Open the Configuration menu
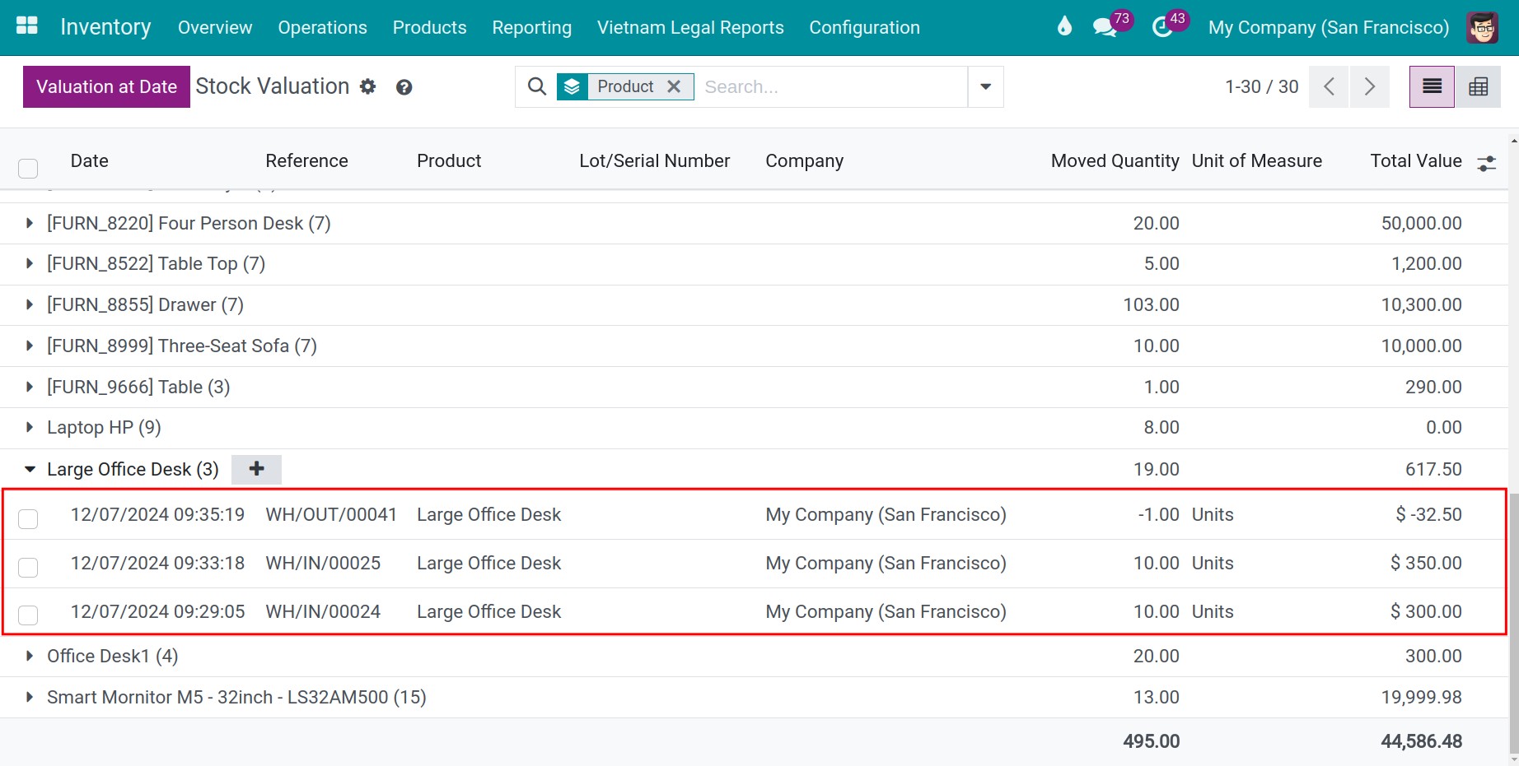This screenshot has height=766, width=1519. click(864, 27)
